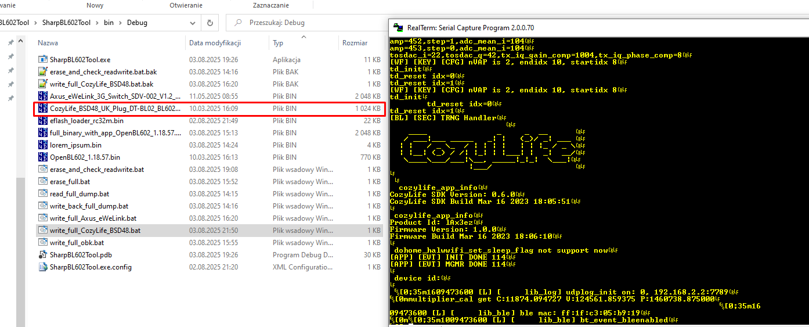The image size is (809, 327).
Task: Click the bin breadcrumb segment
Action: coord(109,23)
